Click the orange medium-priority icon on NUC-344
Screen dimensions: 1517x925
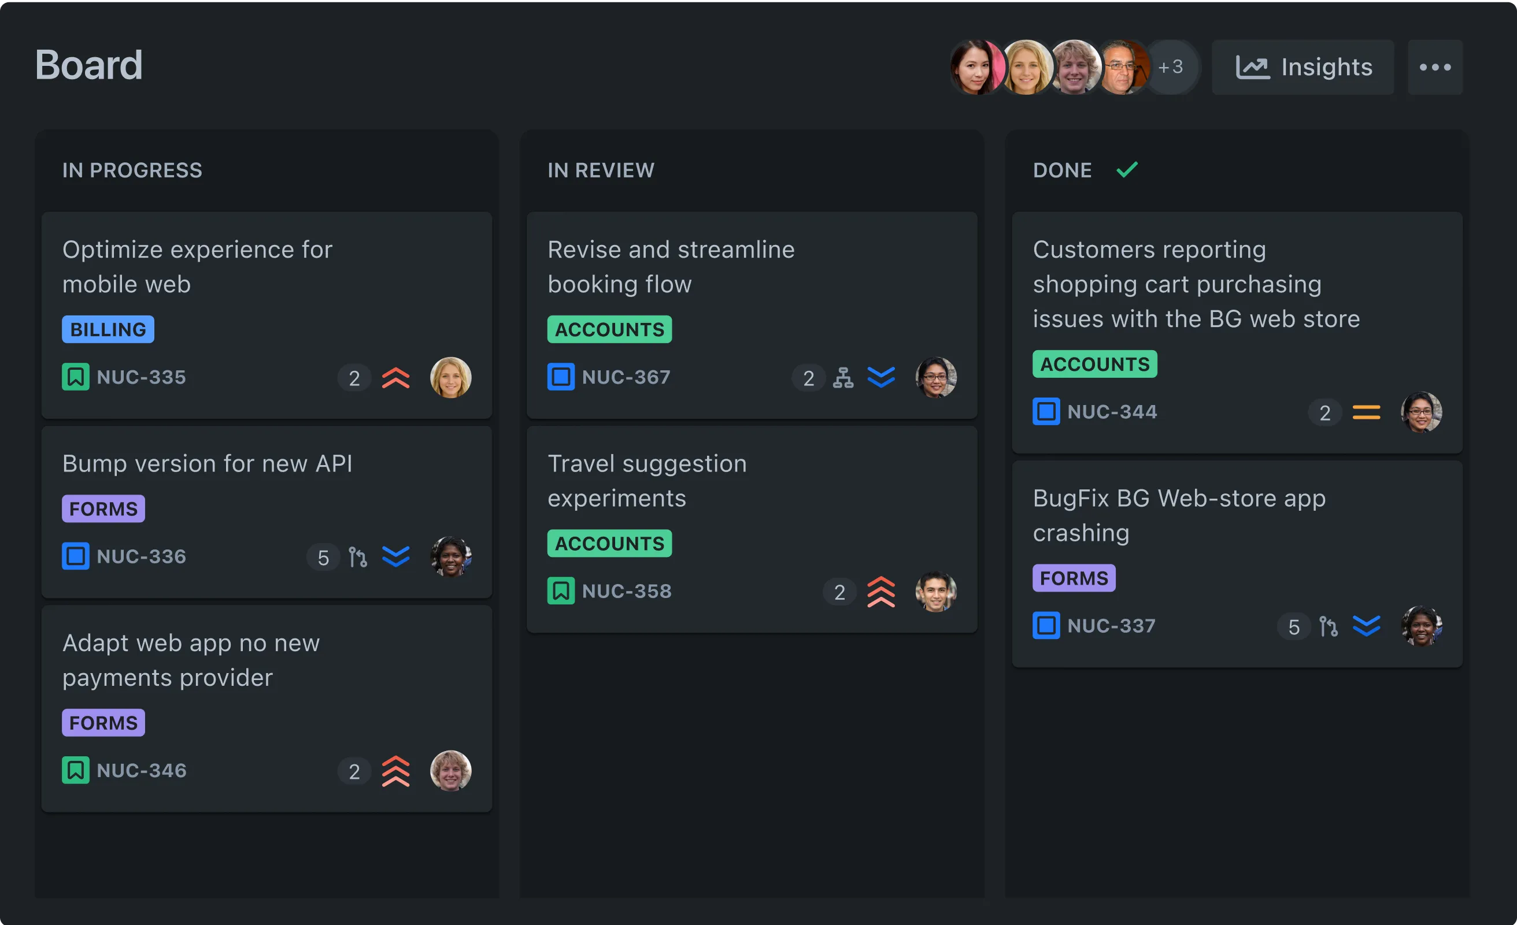(x=1367, y=413)
